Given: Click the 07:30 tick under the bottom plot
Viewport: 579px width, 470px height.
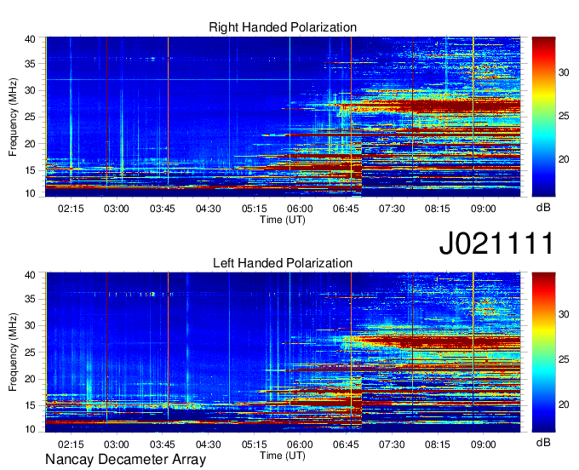Looking at the screenshot, I should (392, 444).
